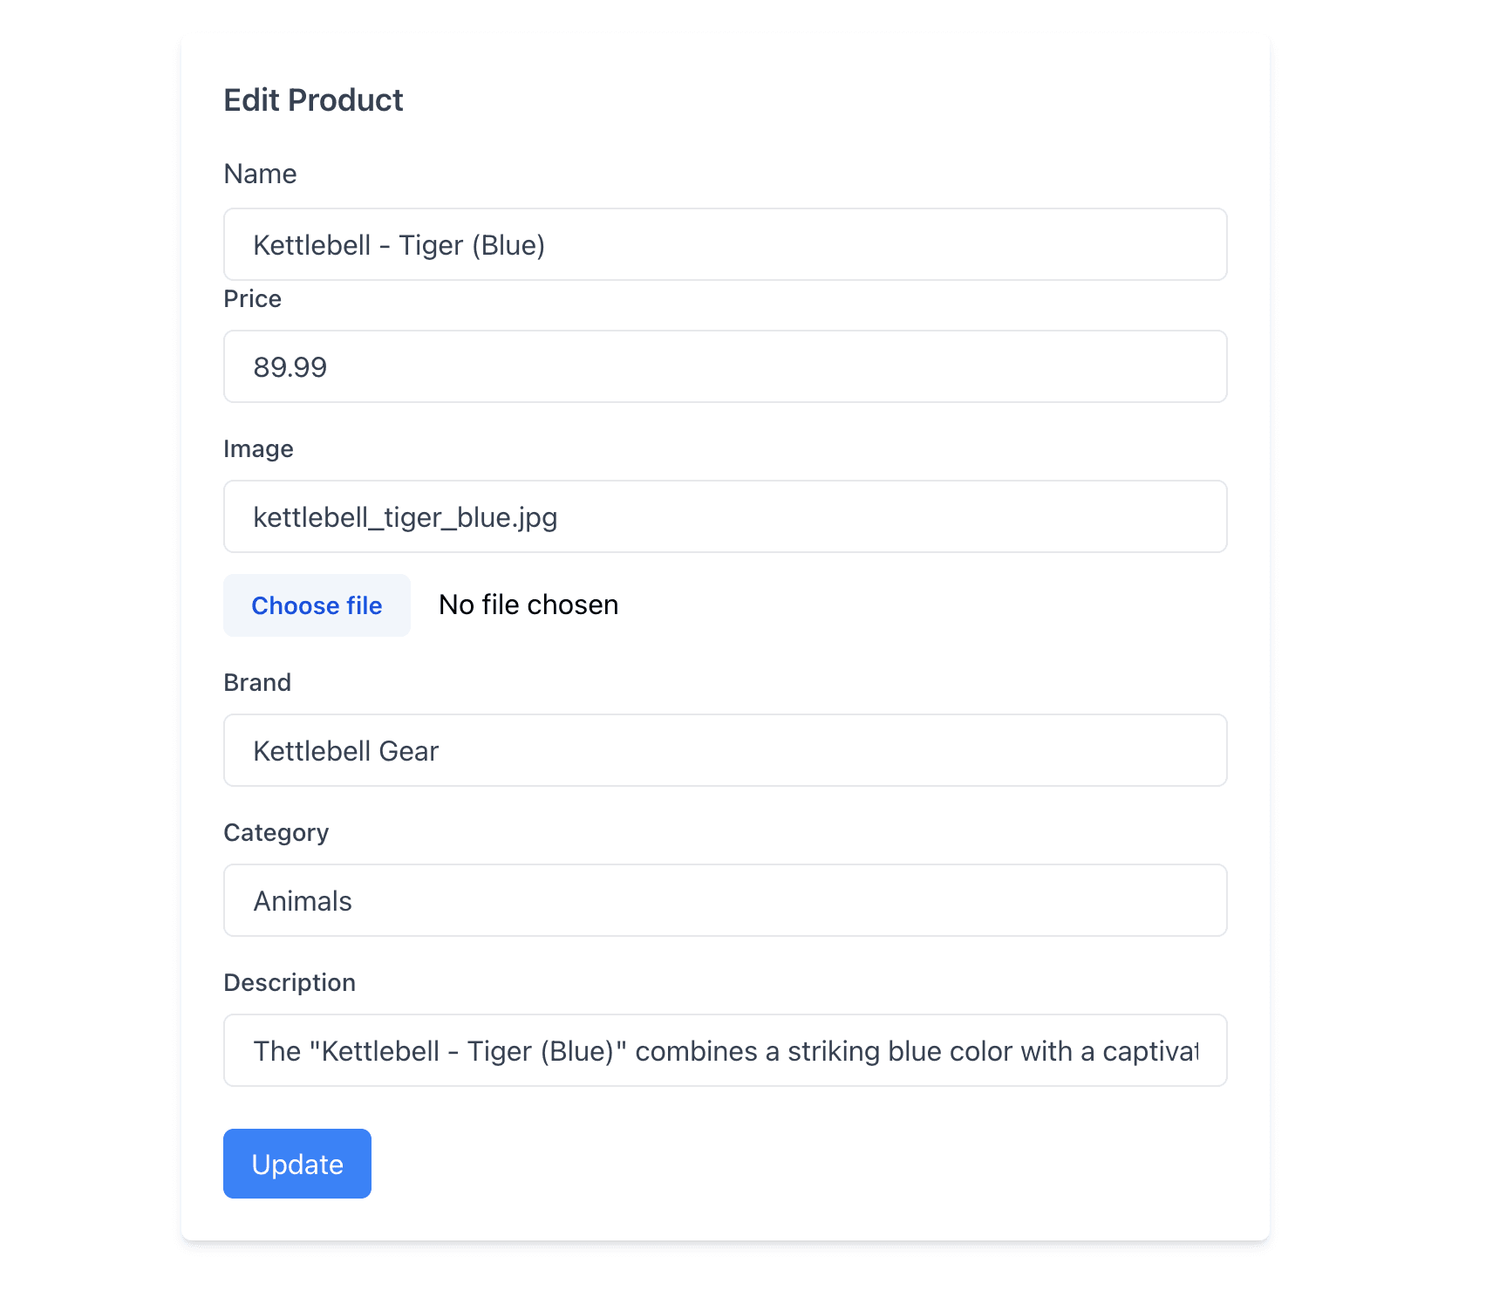Click the Choose file button
Image resolution: width=1486 pixels, height=1291 pixels.
(317, 605)
